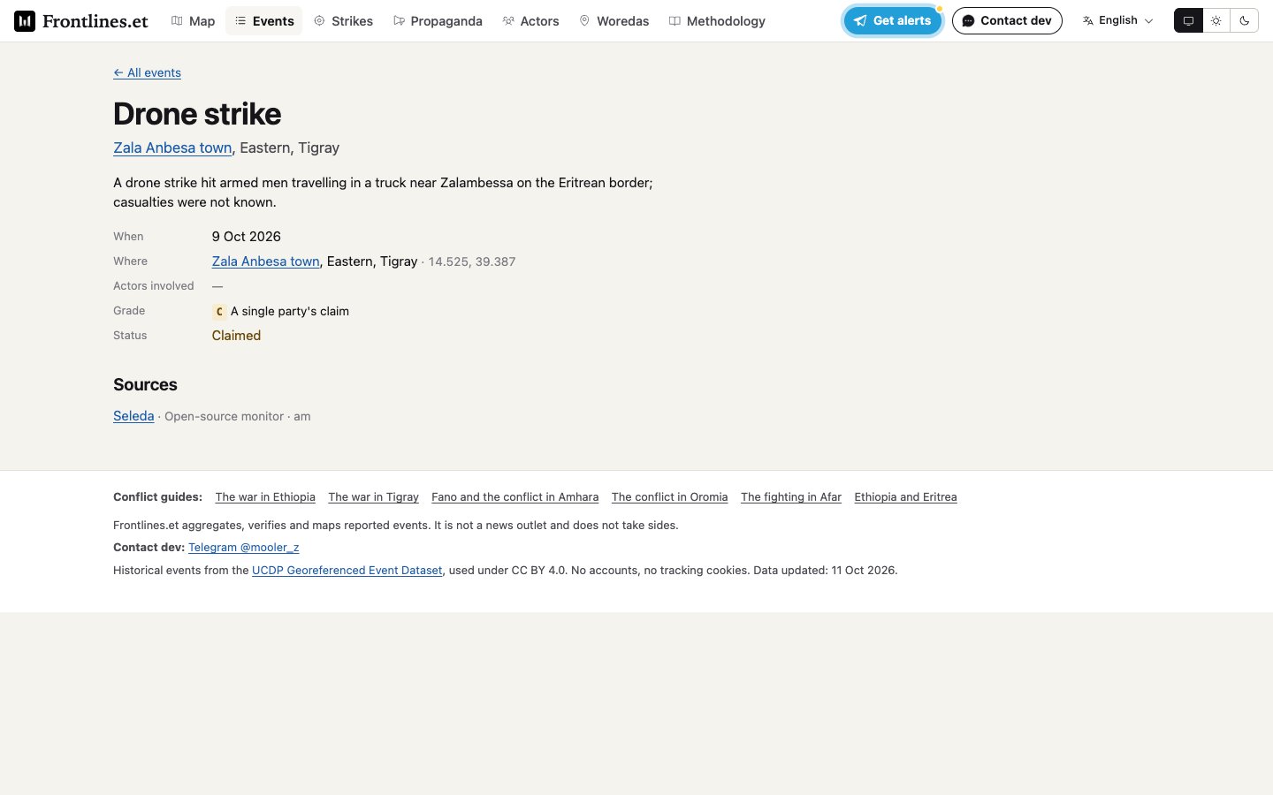
Task: Click the grade C badge
Action: pyautogui.click(x=219, y=311)
